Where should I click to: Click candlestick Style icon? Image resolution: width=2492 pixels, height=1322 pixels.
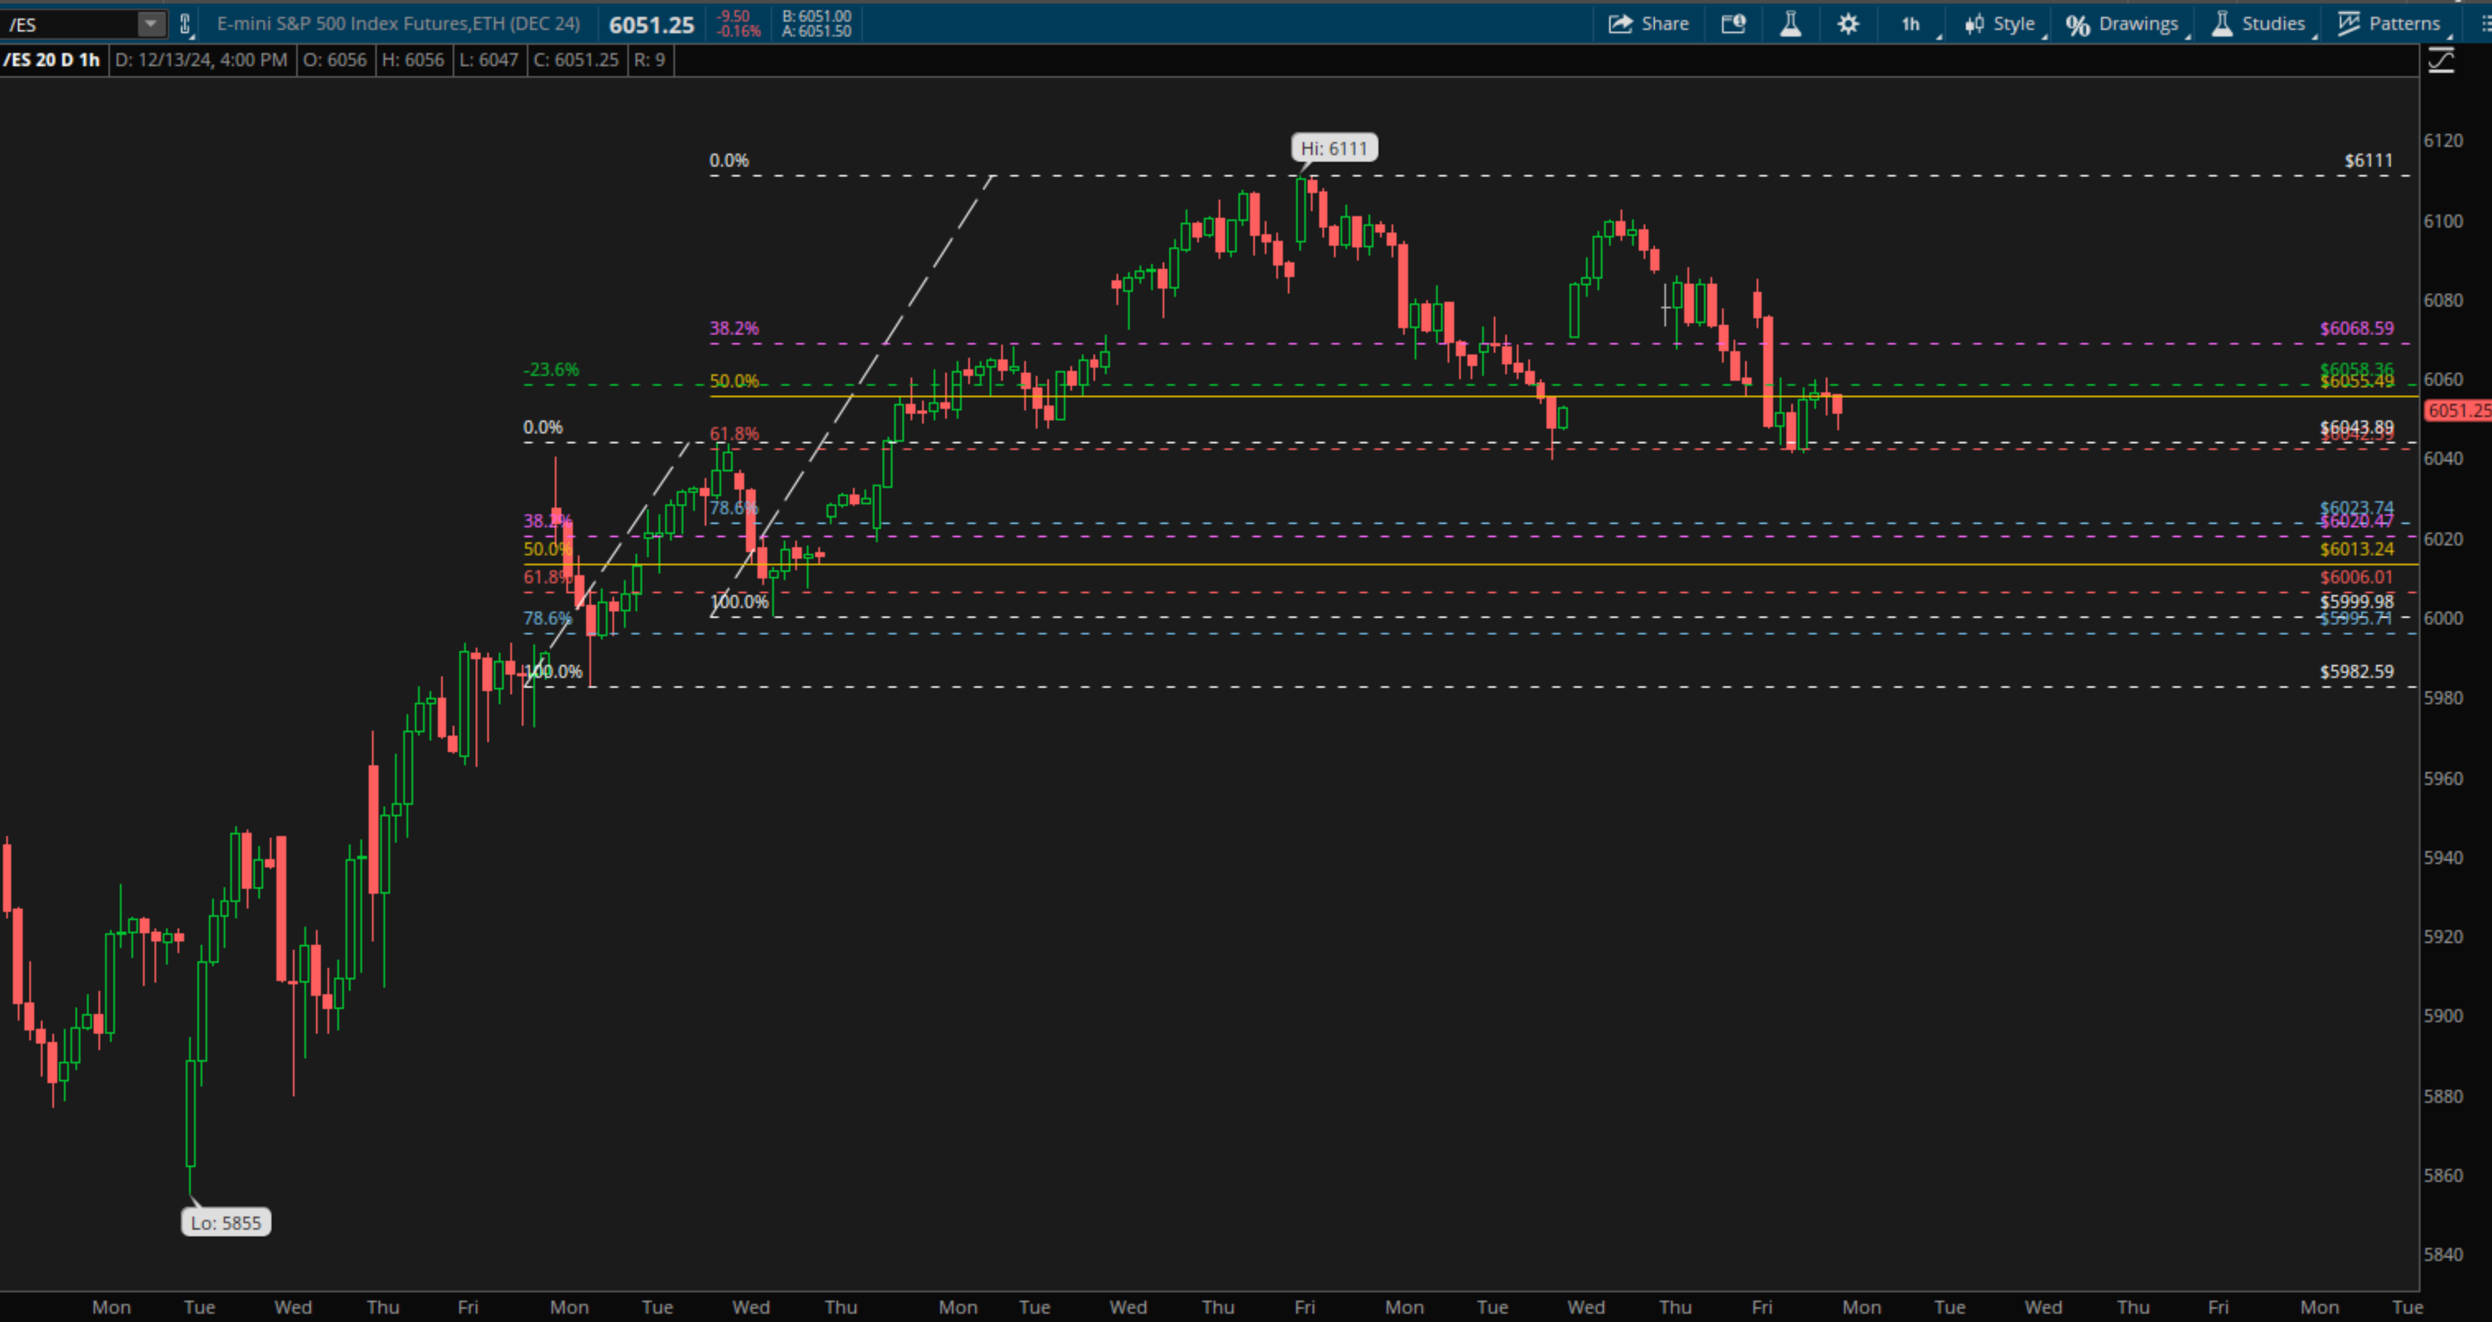click(x=1975, y=24)
